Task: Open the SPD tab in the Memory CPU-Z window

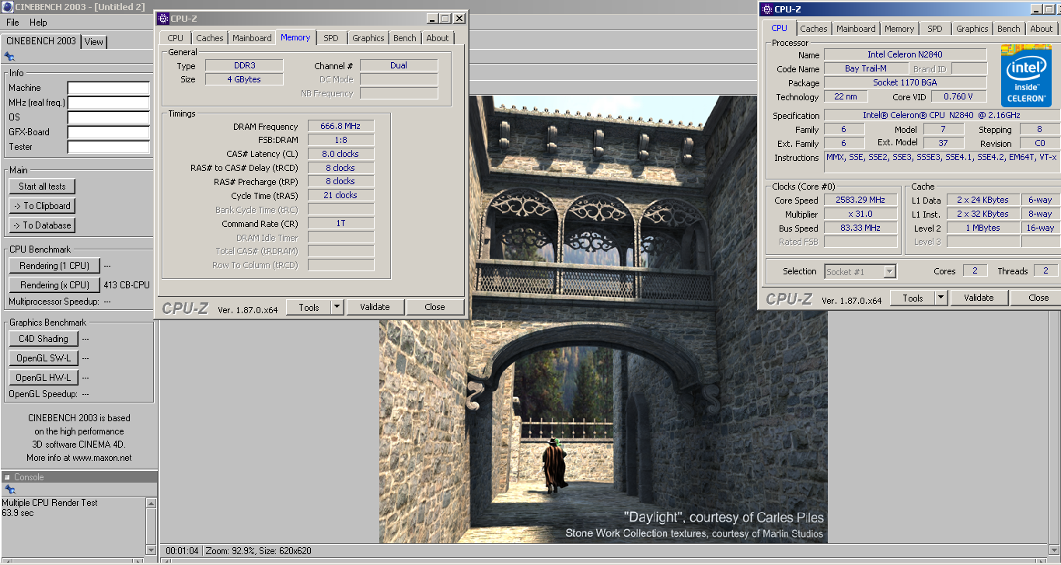Action: click(331, 38)
